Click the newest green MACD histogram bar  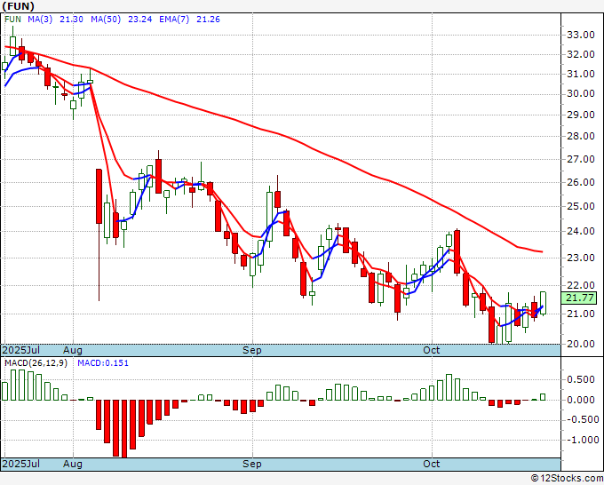543,397
